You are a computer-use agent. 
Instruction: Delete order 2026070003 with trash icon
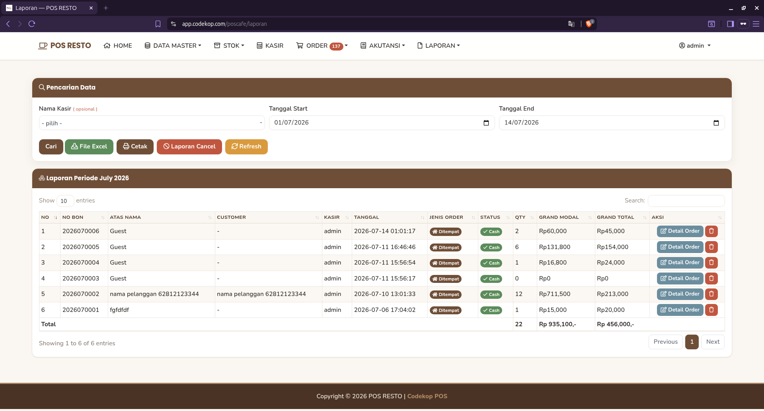(x=711, y=279)
